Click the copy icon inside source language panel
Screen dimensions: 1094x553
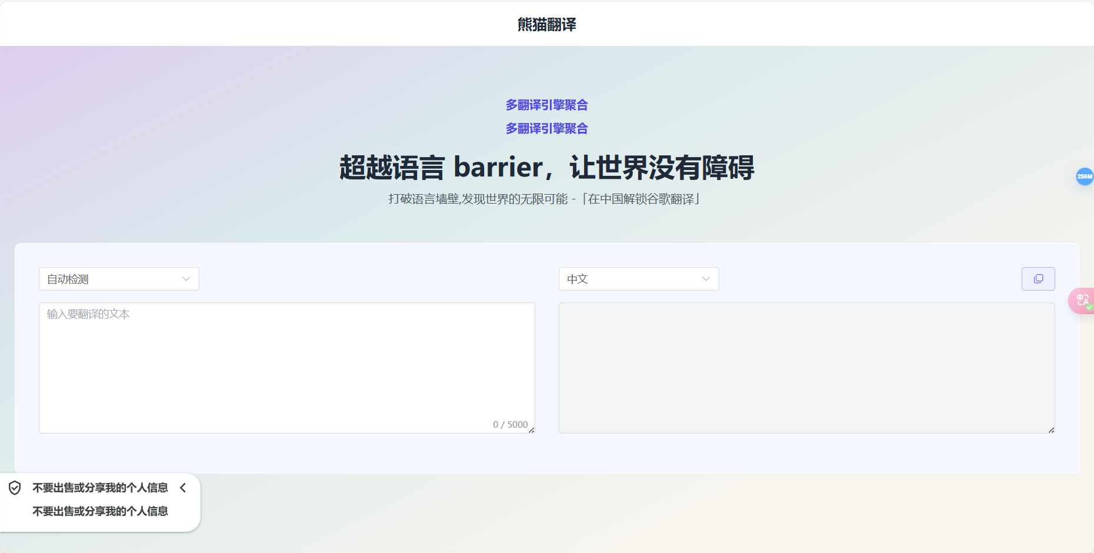(1038, 278)
